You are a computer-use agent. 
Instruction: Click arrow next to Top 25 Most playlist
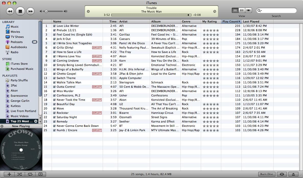36,121
